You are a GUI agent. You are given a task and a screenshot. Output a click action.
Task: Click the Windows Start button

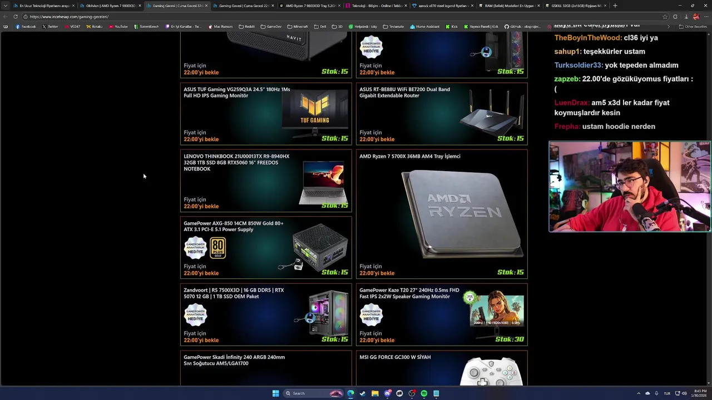(275, 393)
